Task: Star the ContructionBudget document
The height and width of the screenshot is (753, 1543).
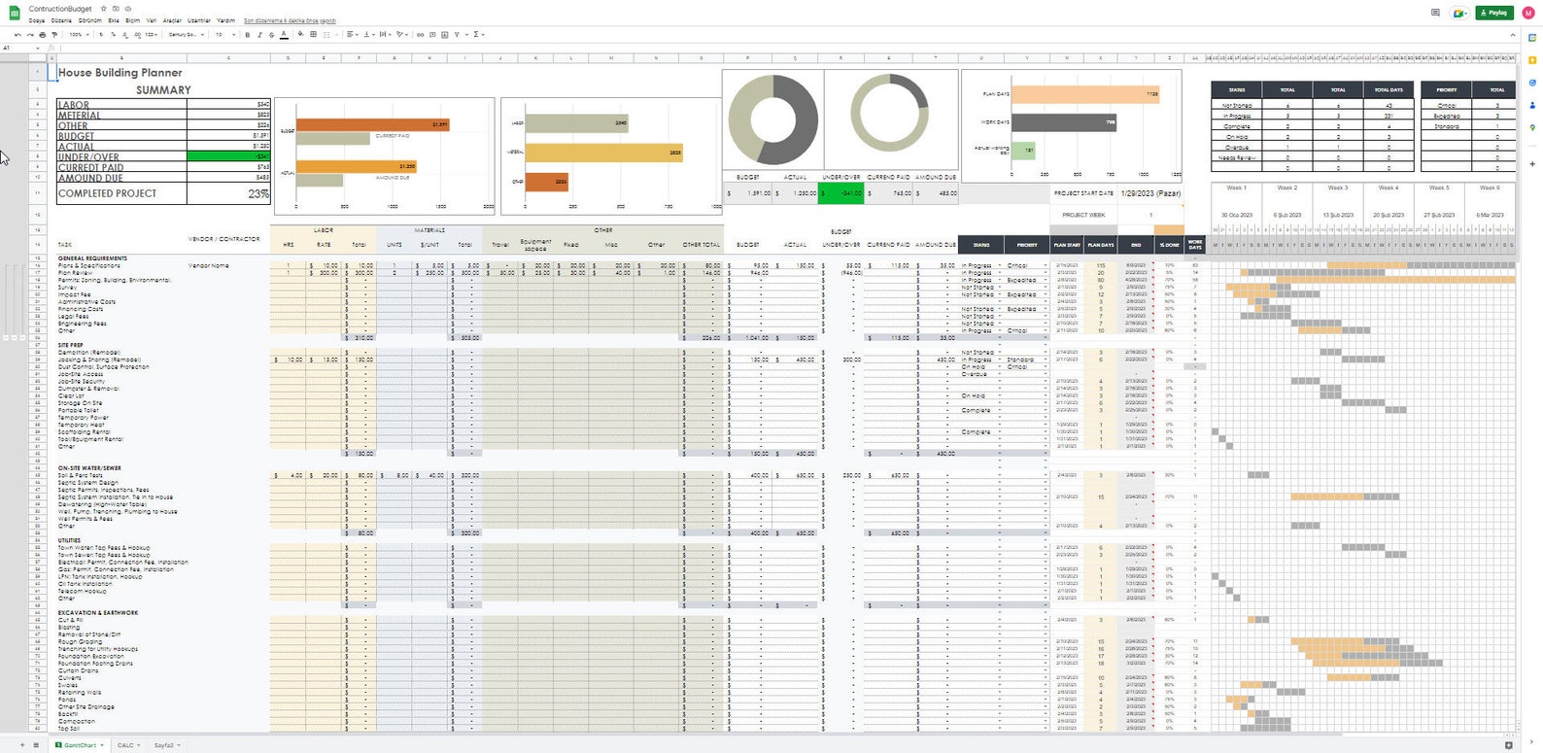Action: point(104,9)
